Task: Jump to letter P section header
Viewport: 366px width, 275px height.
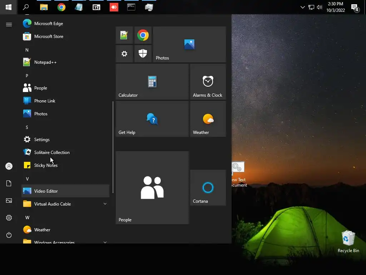Action: click(x=27, y=76)
